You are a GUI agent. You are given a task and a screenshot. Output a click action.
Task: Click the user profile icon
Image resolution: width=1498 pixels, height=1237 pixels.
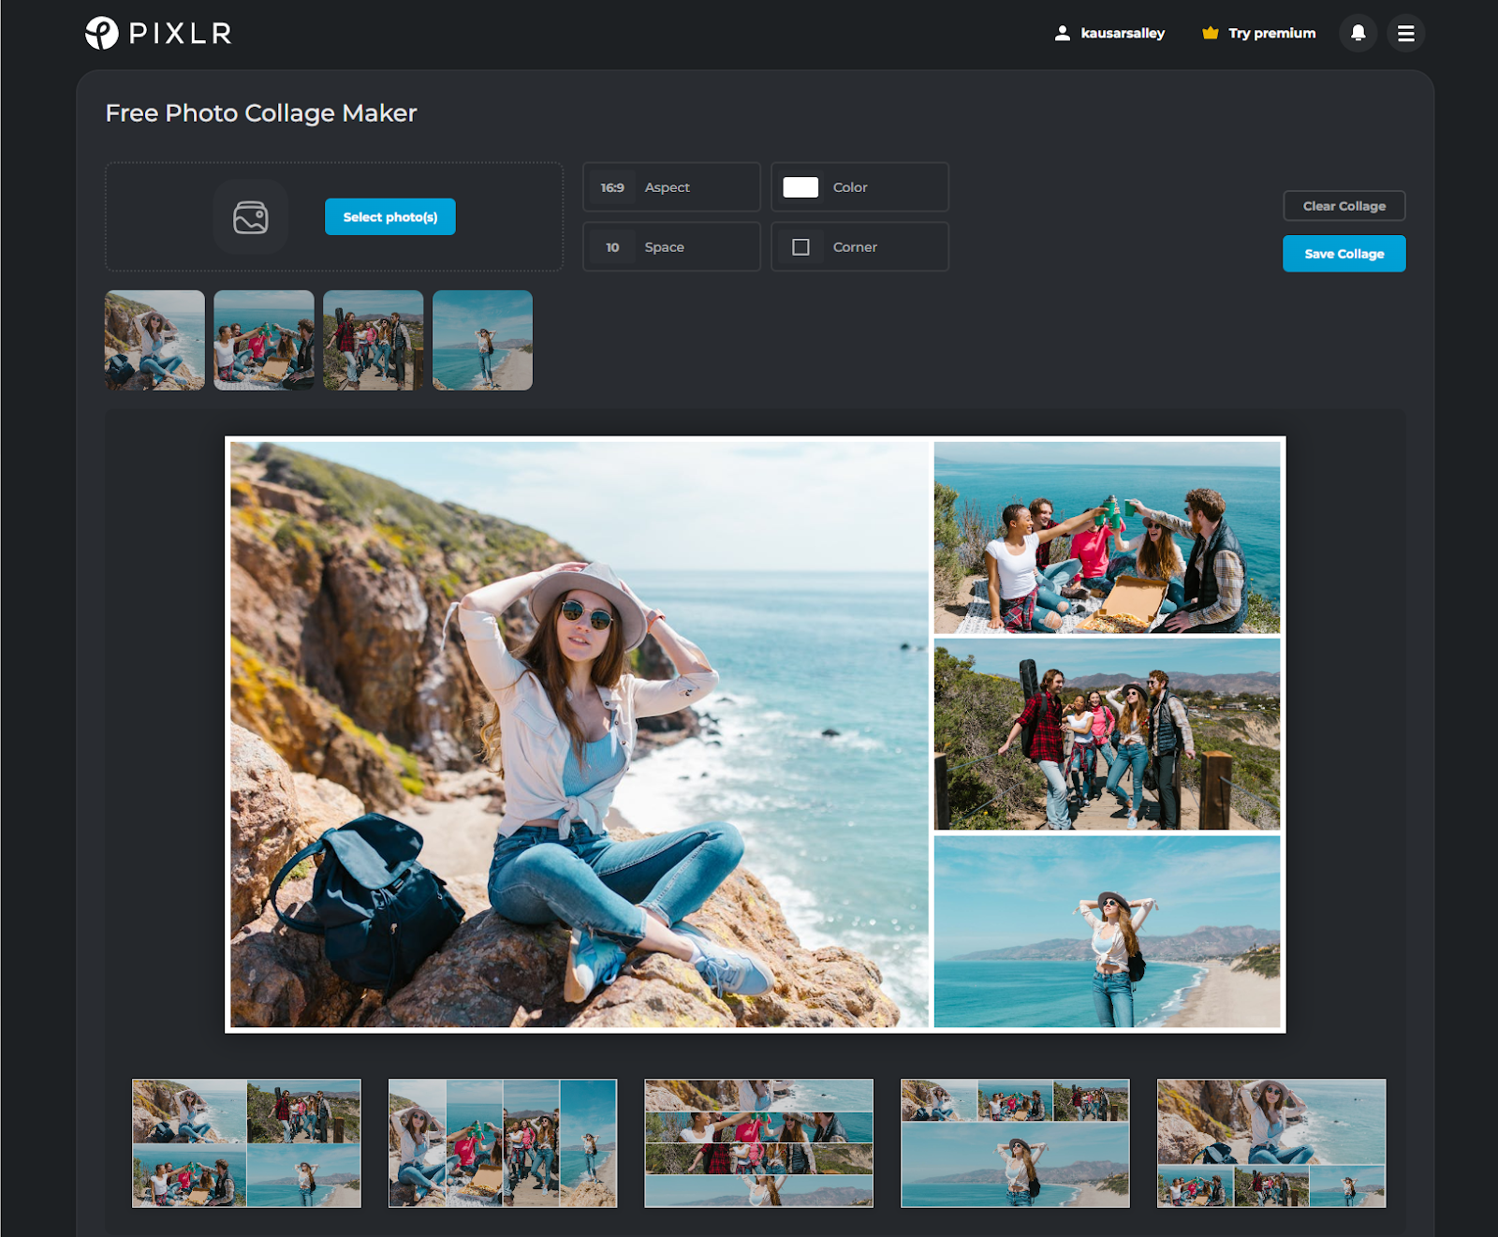[1062, 33]
